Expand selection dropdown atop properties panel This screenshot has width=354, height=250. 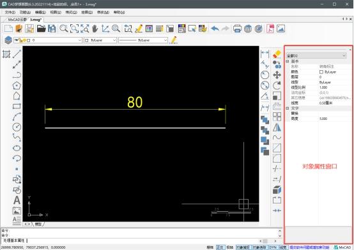coord(316,55)
